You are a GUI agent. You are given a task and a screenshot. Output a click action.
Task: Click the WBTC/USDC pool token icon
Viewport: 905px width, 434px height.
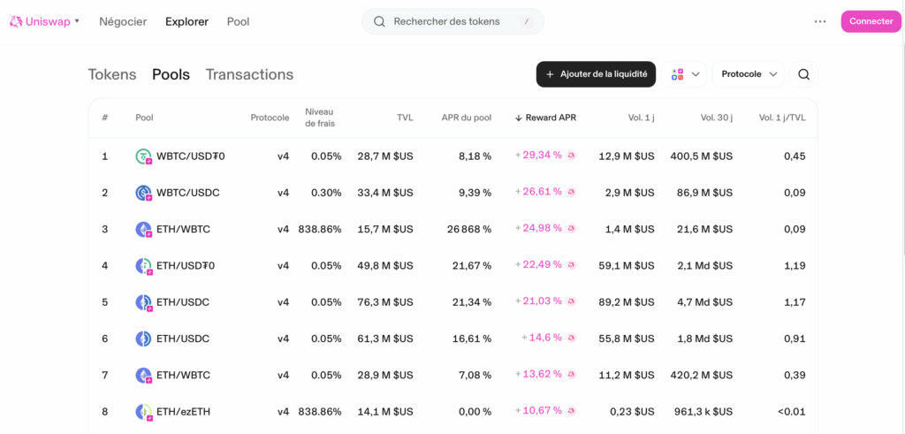[144, 194]
